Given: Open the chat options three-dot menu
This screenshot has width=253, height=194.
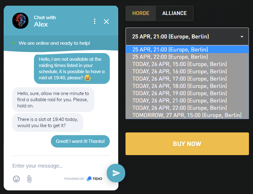Looking at the screenshot, I should [95, 21].
